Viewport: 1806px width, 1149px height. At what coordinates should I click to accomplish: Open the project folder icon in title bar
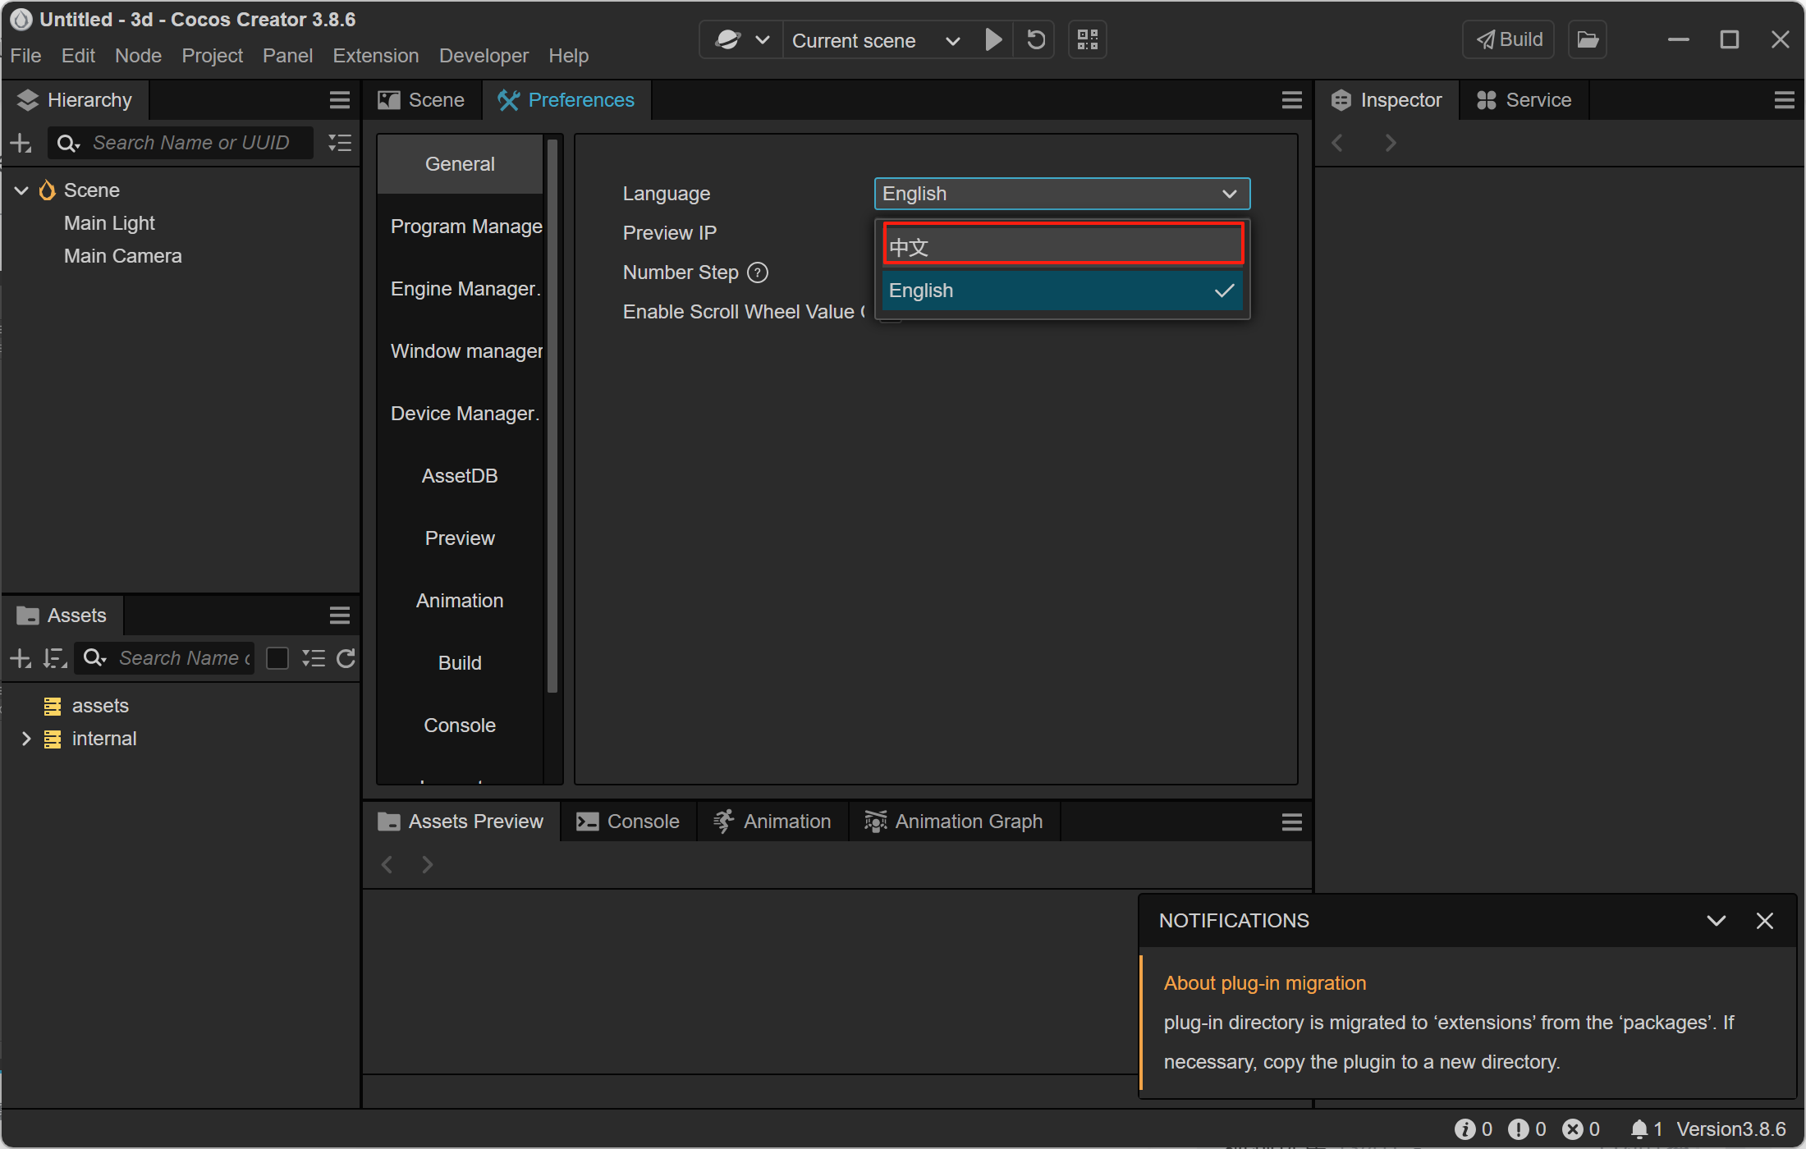click(x=1588, y=39)
